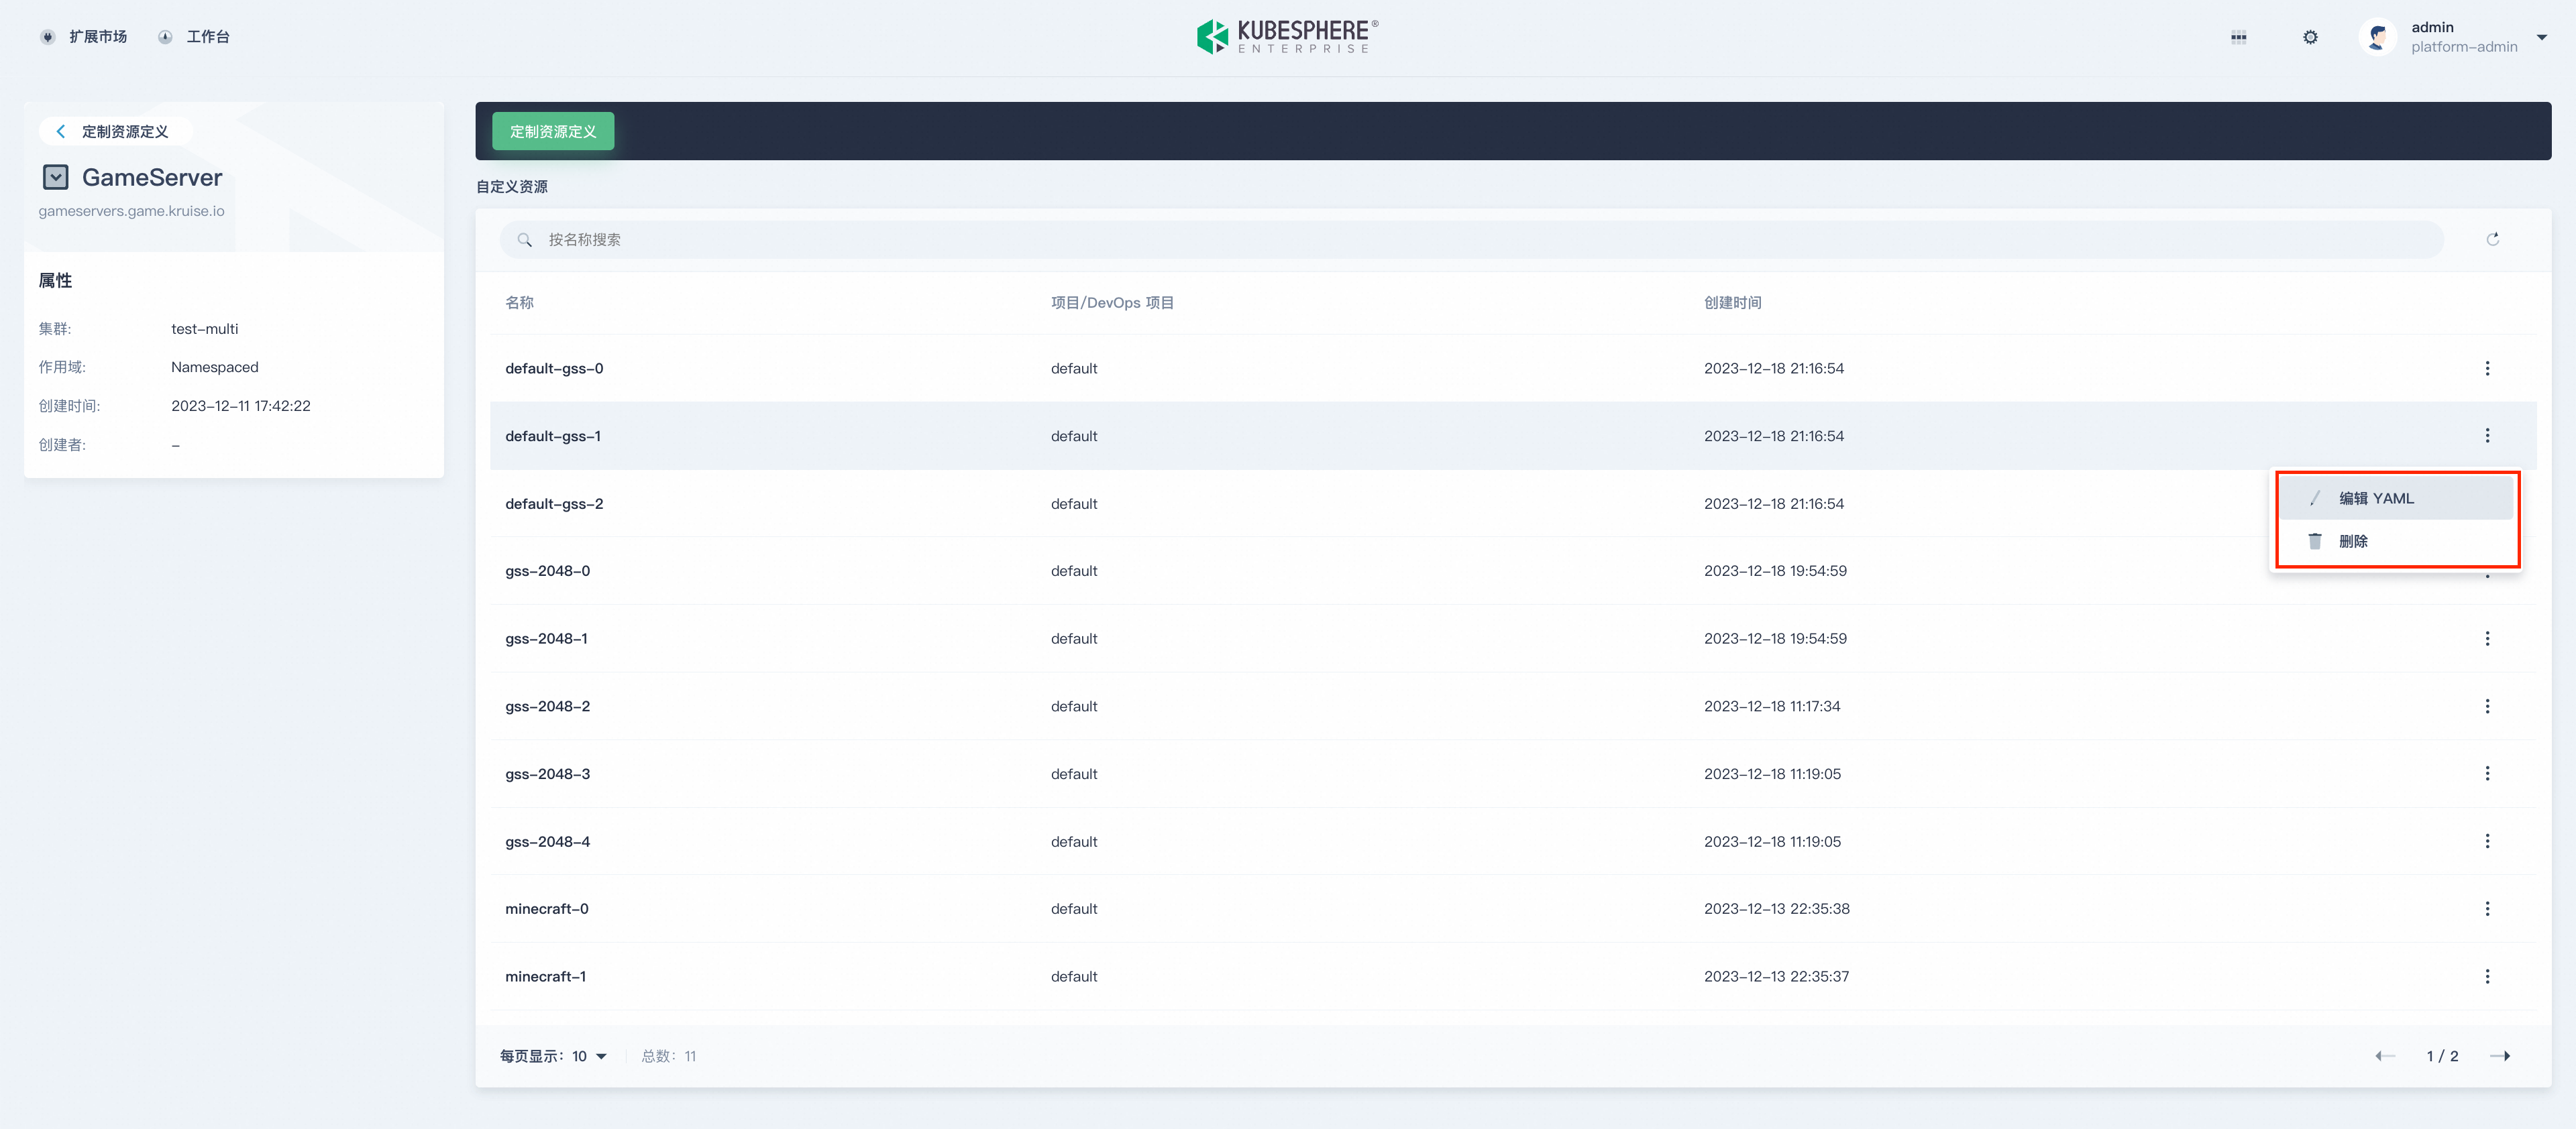Click the Namespaced scope value
Viewport: 2576px width, 1129px height.
[215, 367]
